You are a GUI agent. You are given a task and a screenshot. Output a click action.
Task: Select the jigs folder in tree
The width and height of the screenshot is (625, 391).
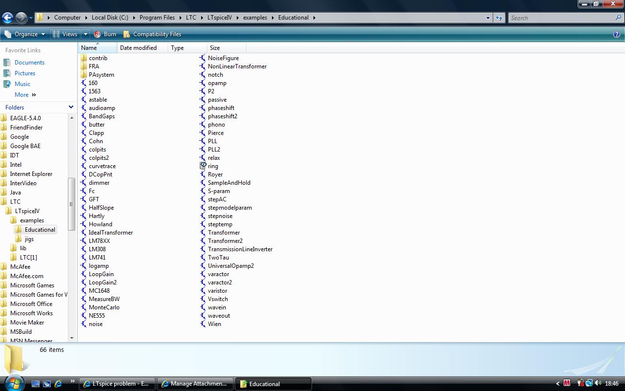click(29, 239)
